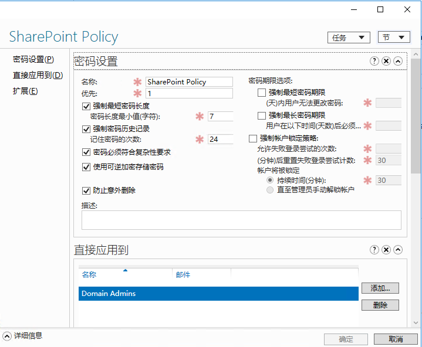Click the 添加... button
422x347 pixels.
[x=380, y=288]
